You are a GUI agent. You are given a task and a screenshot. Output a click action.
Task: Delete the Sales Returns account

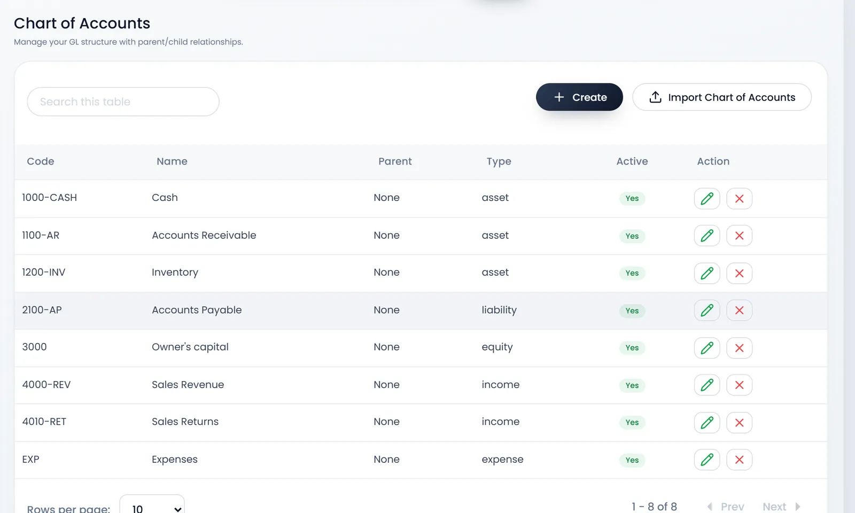point(740,423)
